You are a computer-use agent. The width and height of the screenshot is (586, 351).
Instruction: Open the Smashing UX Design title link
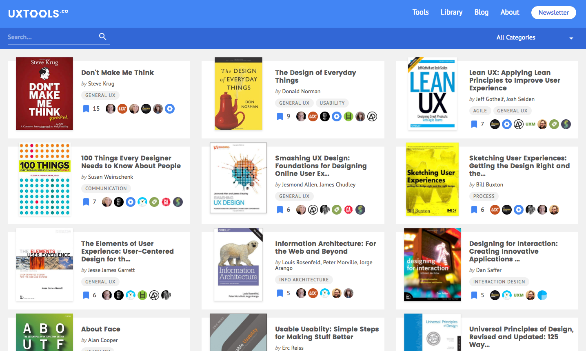321,166
